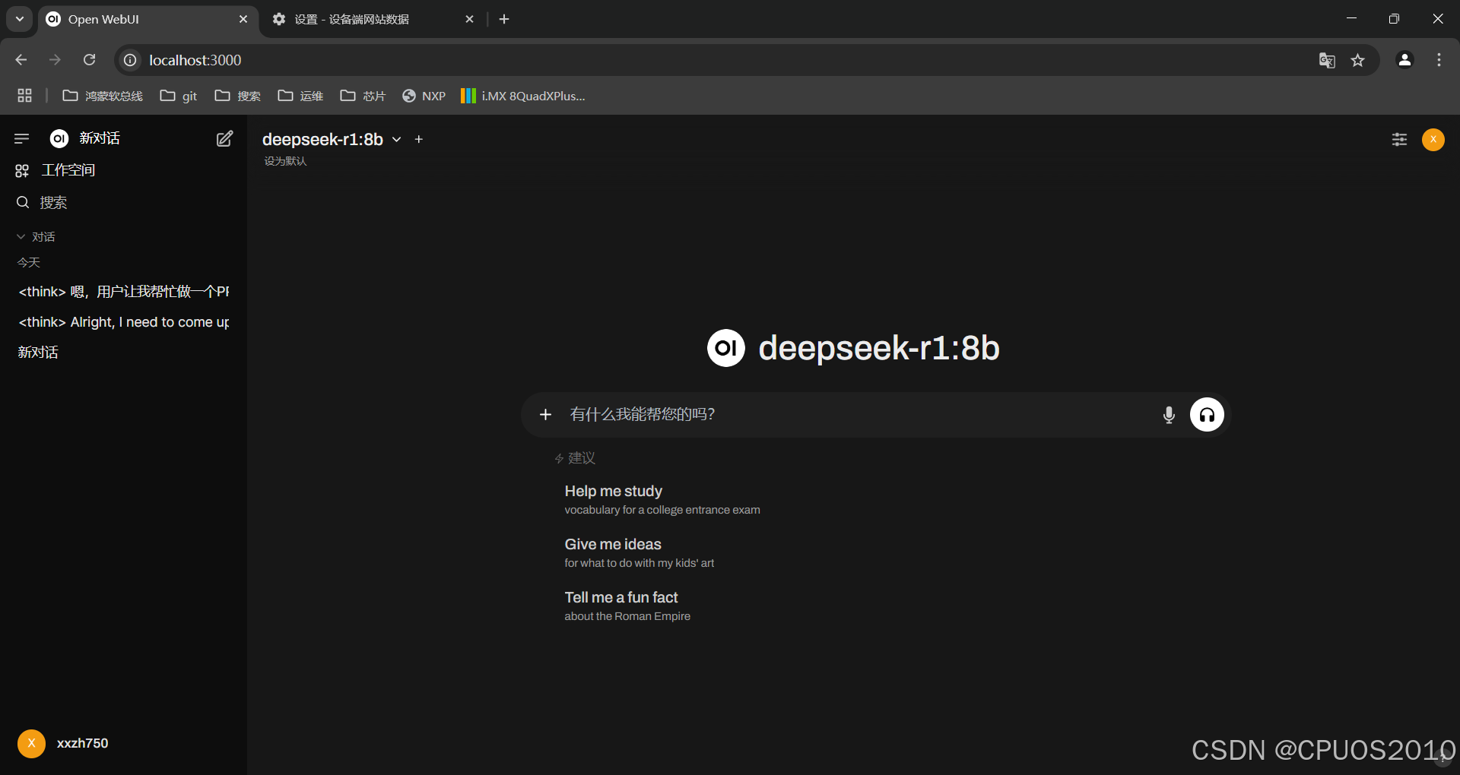The width and height of the screenshot is (1460, 775).
Task: Open the apps grid icon in bookmarks bar
Action: [x=24, y=96]
